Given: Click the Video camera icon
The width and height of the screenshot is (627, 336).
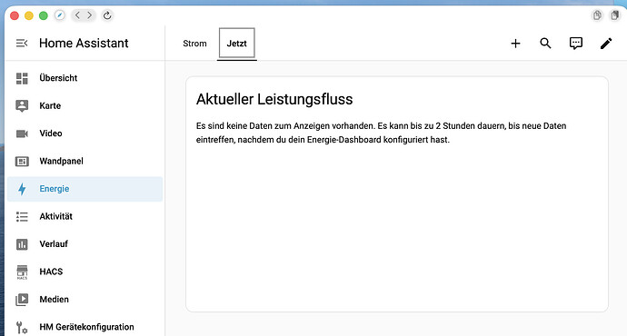Looking at the screenshot, I should (x=22, y=133).
